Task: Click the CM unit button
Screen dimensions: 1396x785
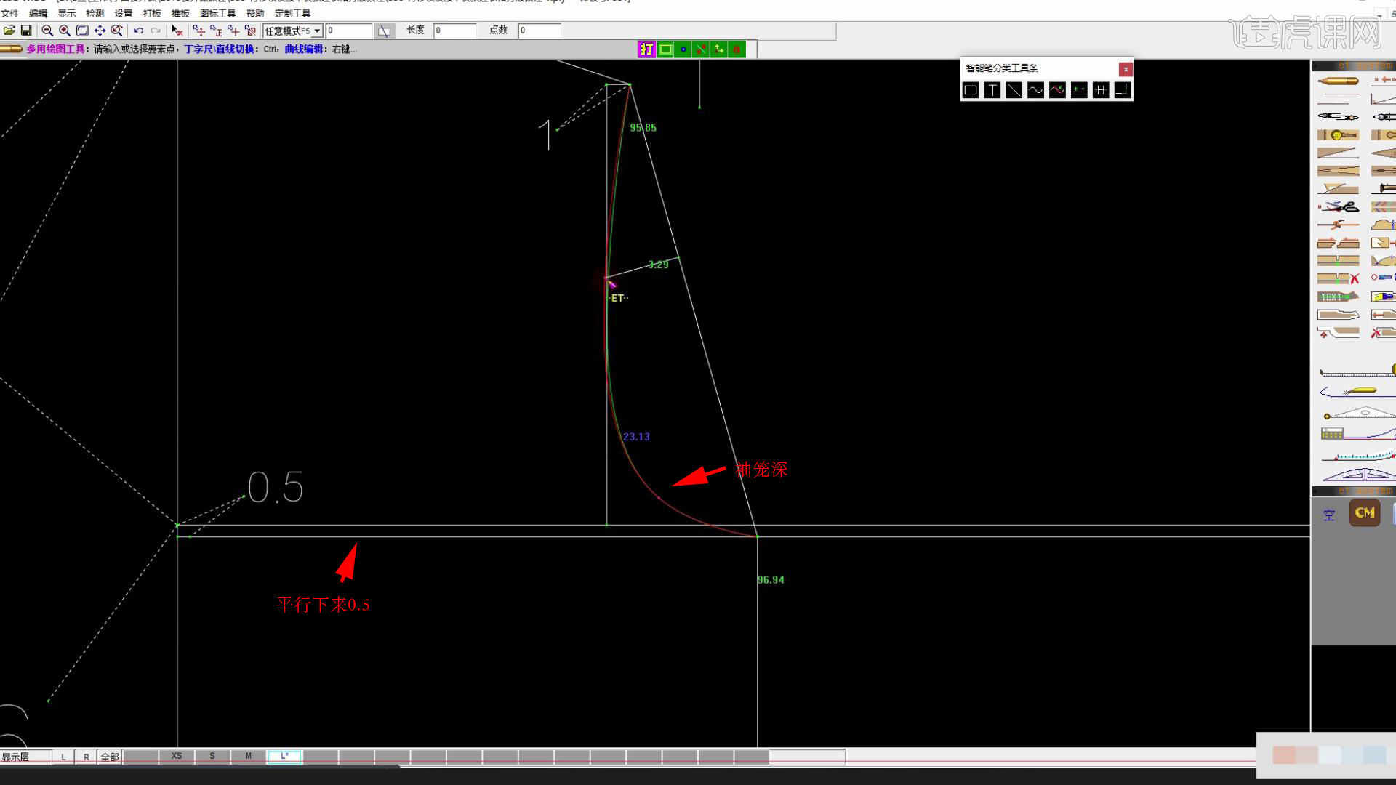Action: click(1365, 512)
